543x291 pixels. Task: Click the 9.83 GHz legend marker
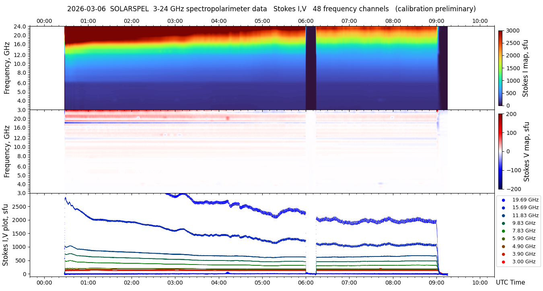pyautogui.click(x=503, y=223)
